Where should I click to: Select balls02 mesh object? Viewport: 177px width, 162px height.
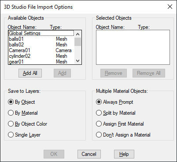[x=41, y=45]
